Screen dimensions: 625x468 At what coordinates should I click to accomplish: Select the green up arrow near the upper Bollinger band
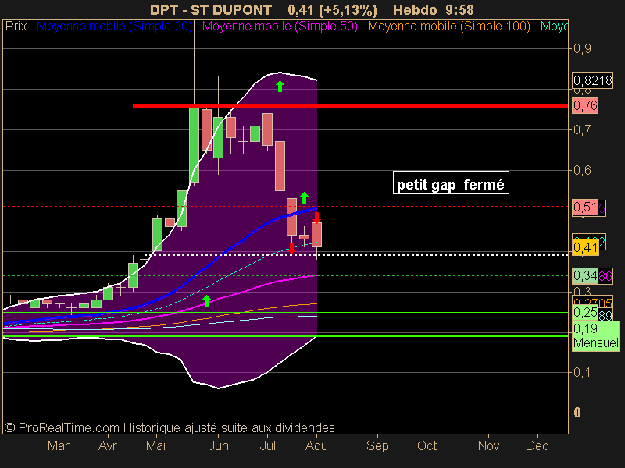pyautogui.click(x=280, y=86)
